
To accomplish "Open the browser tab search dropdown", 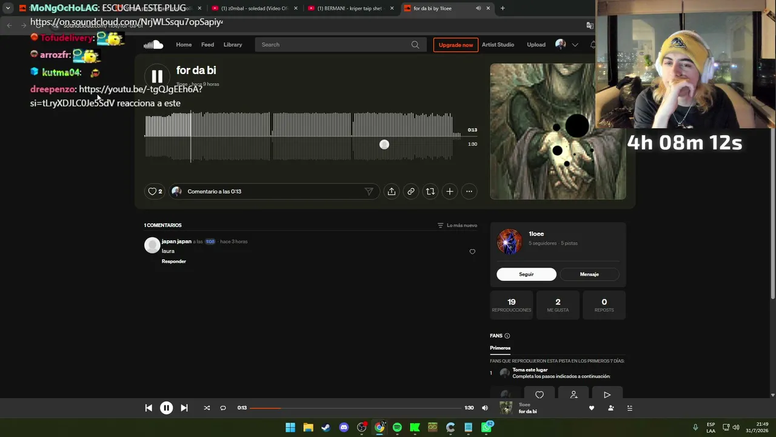I will click(8, 8).
